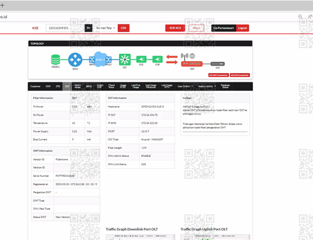Click the ACS ONT Connectivity button
The image size is (313, 240).
coord(218,75)
